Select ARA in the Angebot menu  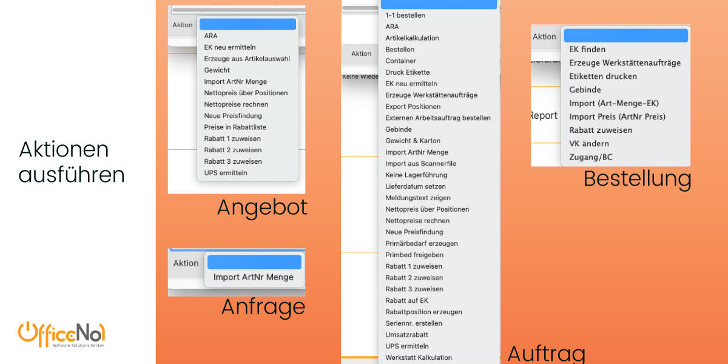211,36
